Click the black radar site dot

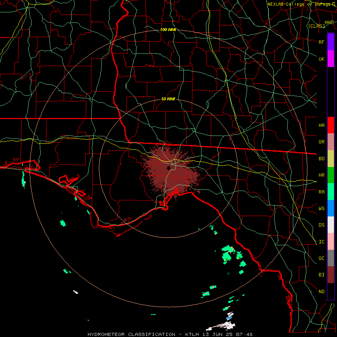pyautogui.click(x=168, y=168)
